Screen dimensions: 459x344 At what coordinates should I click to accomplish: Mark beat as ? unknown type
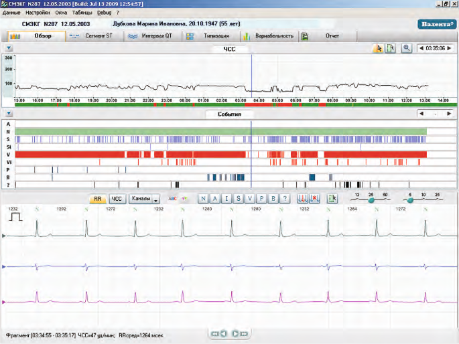coord(285,199)
